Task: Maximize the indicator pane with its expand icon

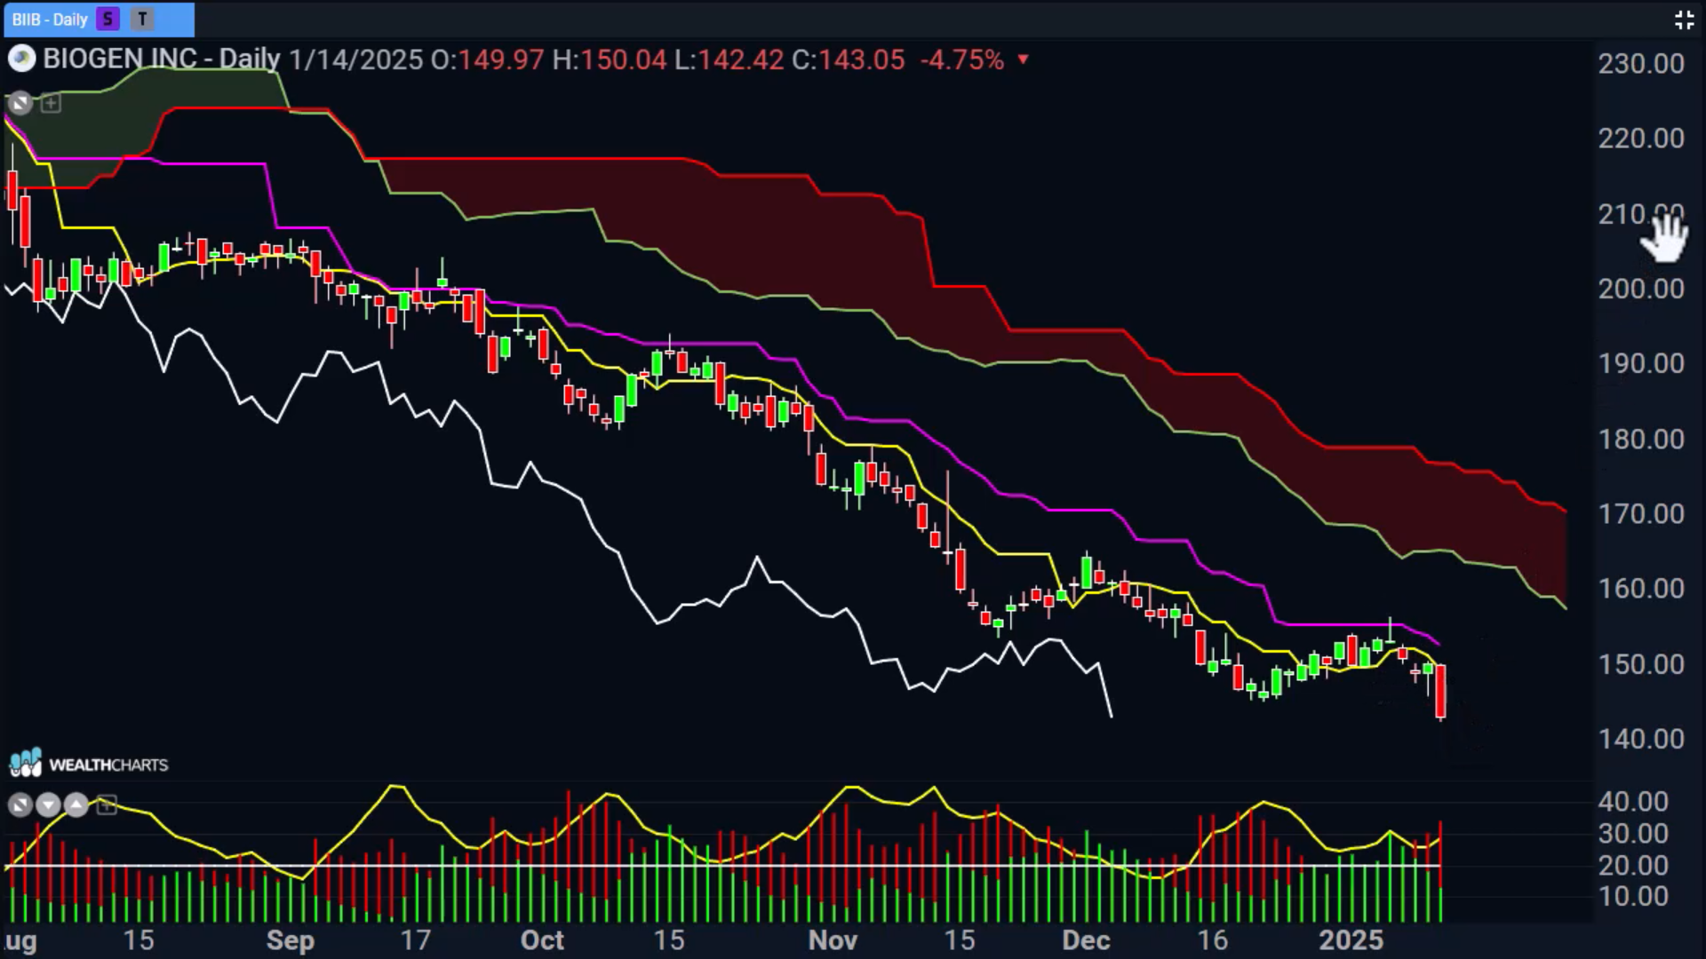Action: [20, 805]
